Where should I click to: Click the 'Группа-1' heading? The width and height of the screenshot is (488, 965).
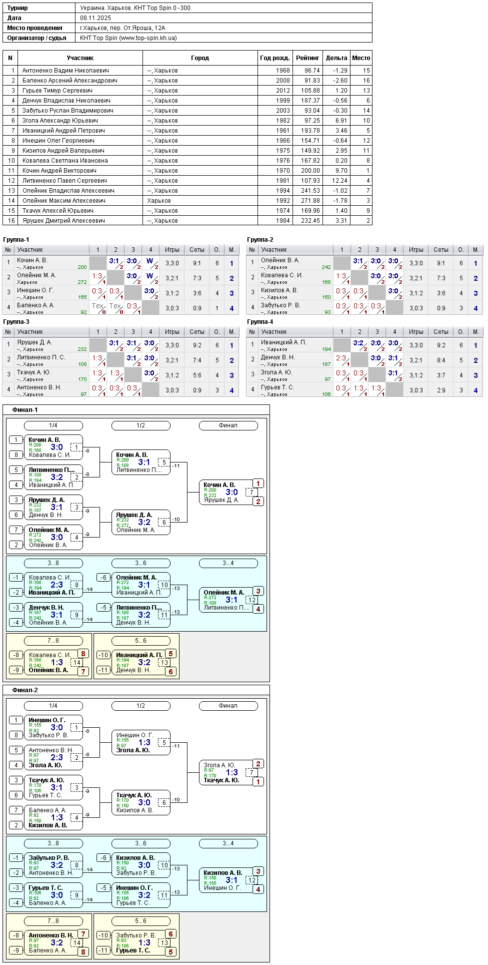coord(16,240)
